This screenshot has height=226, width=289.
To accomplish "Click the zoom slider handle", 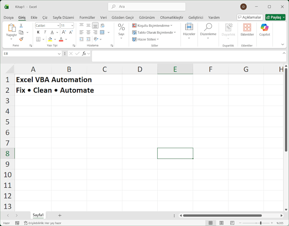I will pyautogui.click(x=261, y=223).
